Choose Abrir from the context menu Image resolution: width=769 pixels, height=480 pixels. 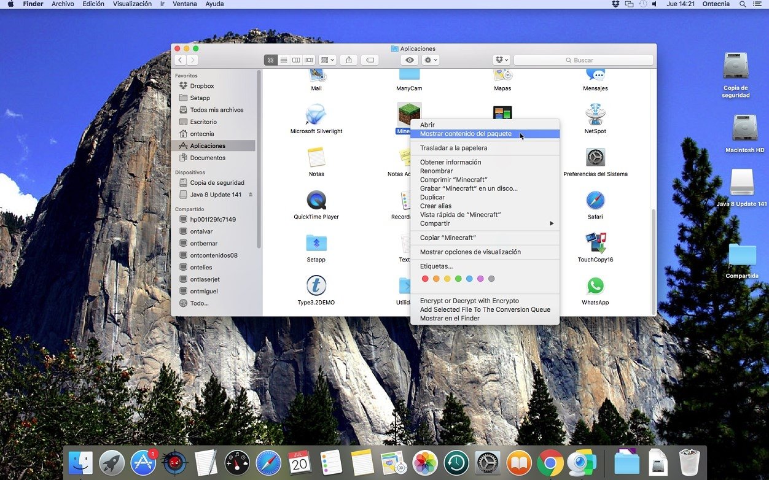click(x=485, y=125)
